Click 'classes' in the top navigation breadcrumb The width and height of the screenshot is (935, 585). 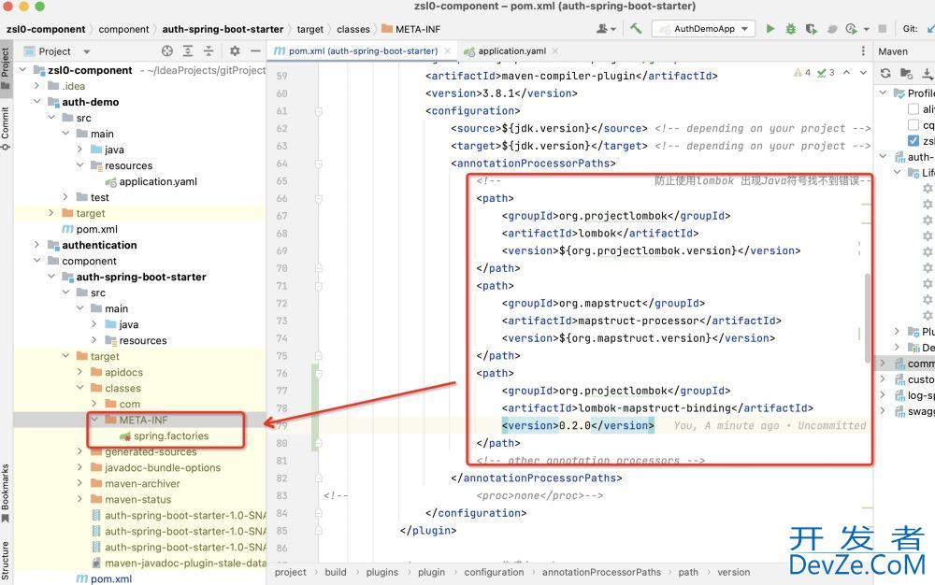point(353,29)
